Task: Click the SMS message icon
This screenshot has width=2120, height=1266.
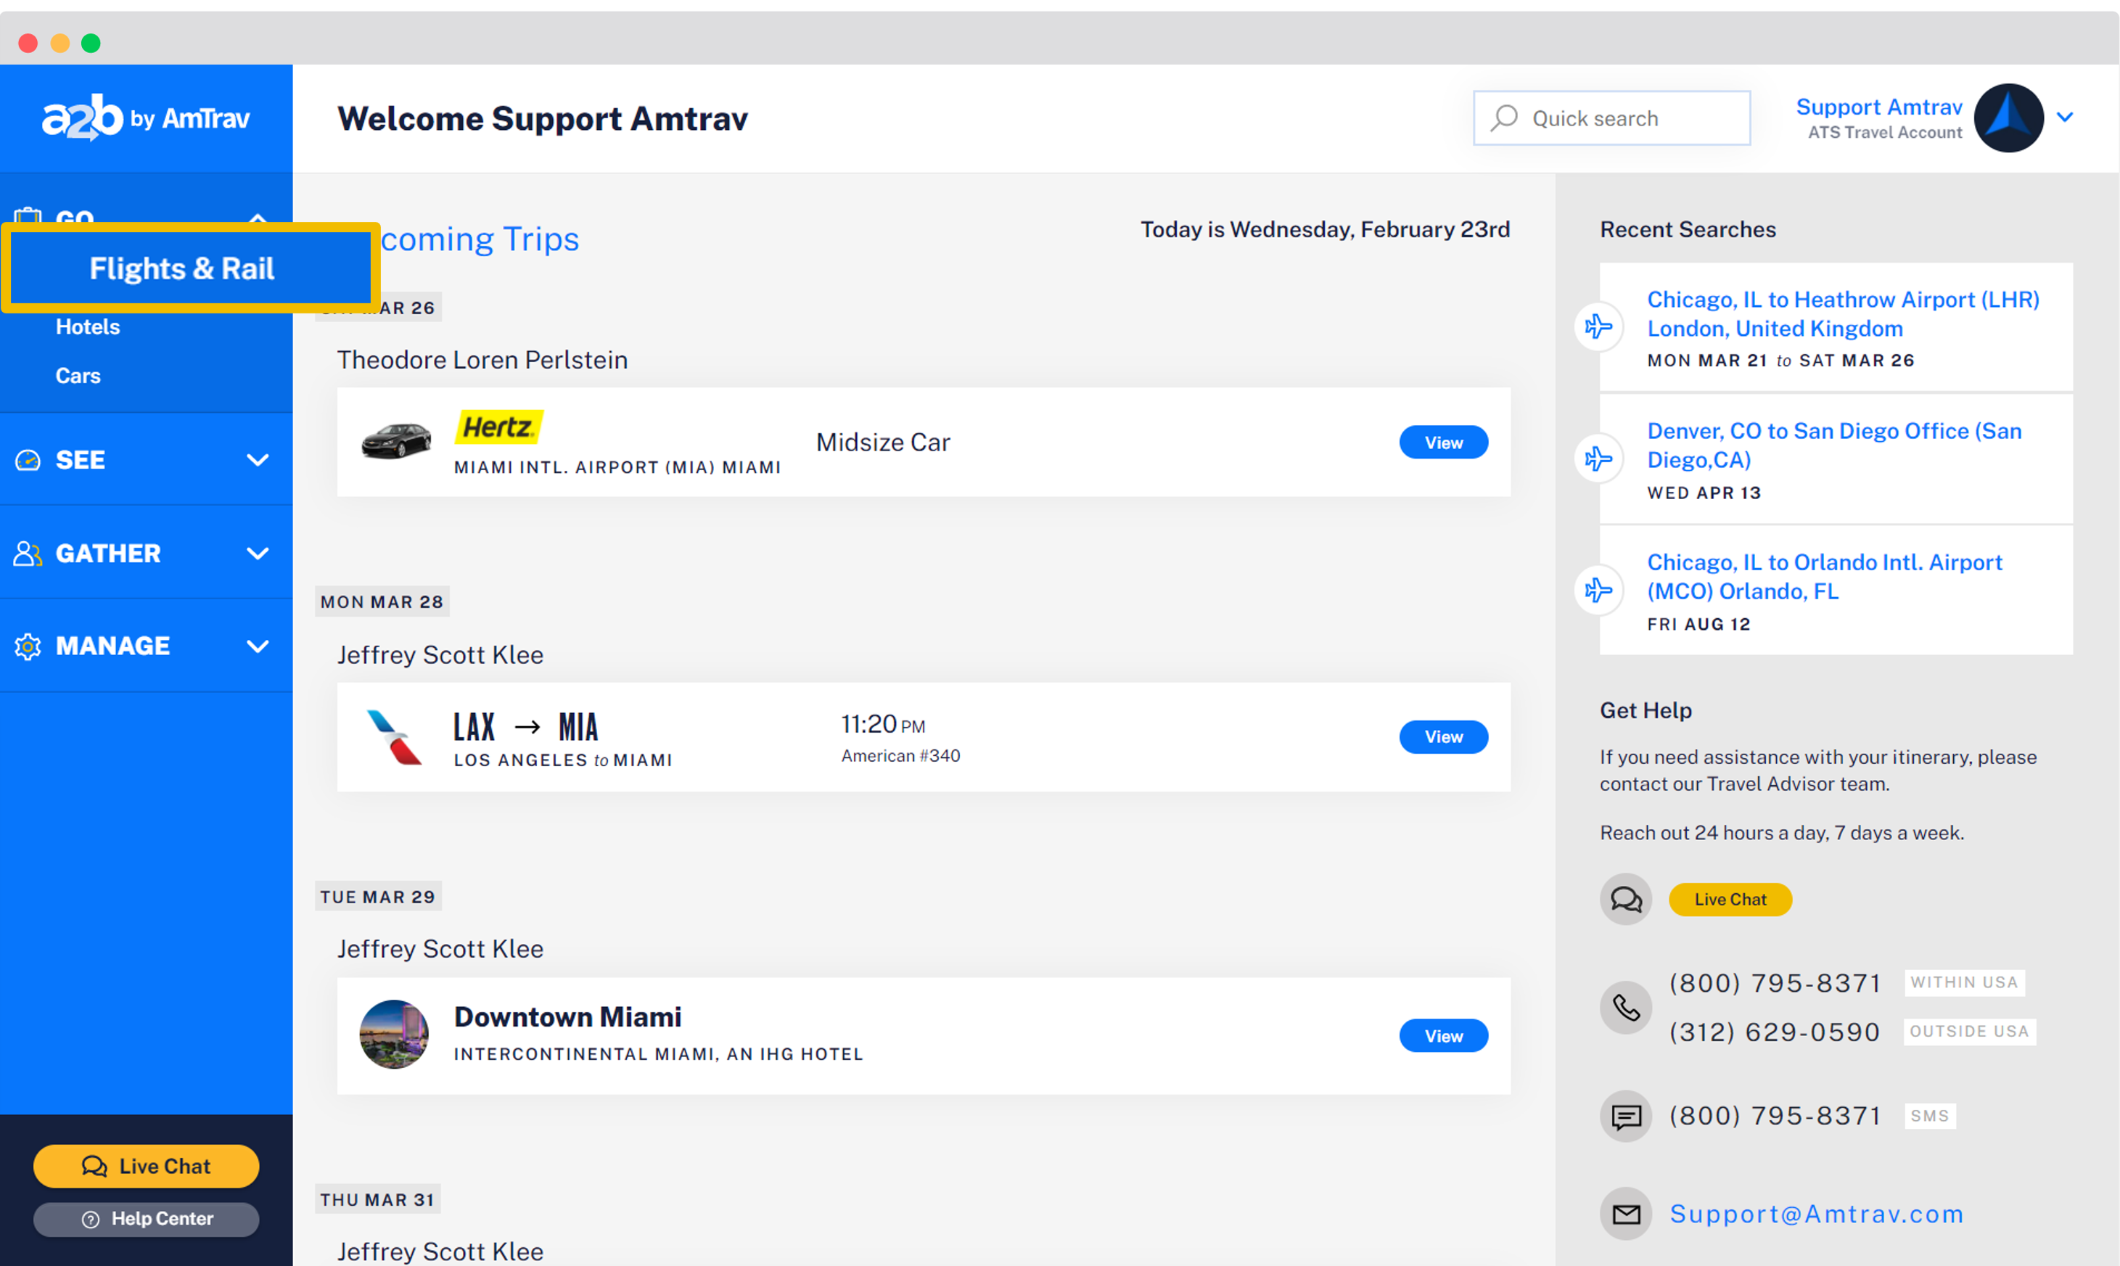Action: [x=1625, y=1116]
